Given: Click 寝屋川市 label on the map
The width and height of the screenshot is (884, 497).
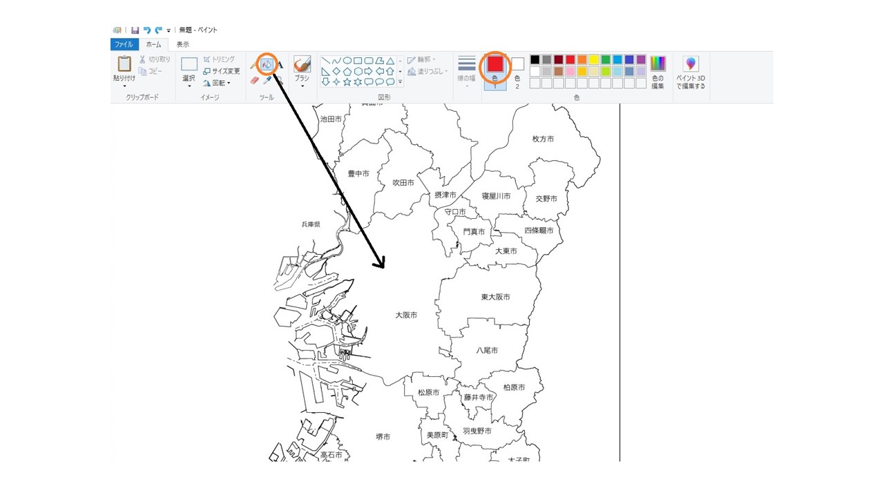Looking at the screenshot, I should tap(497, 196).
